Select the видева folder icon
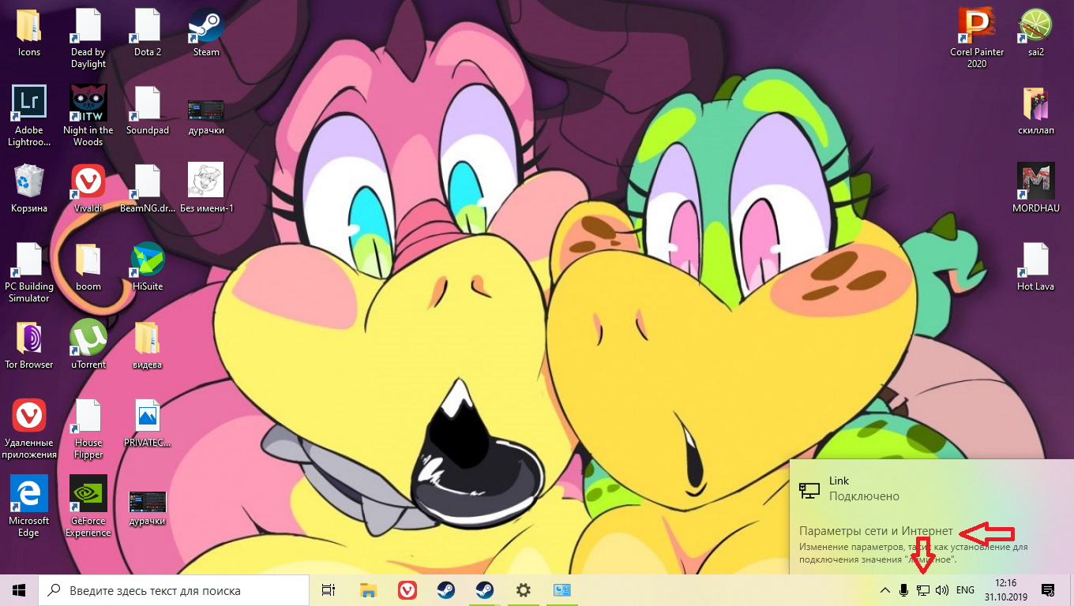The image size is (1074, 606). point(148,345)
